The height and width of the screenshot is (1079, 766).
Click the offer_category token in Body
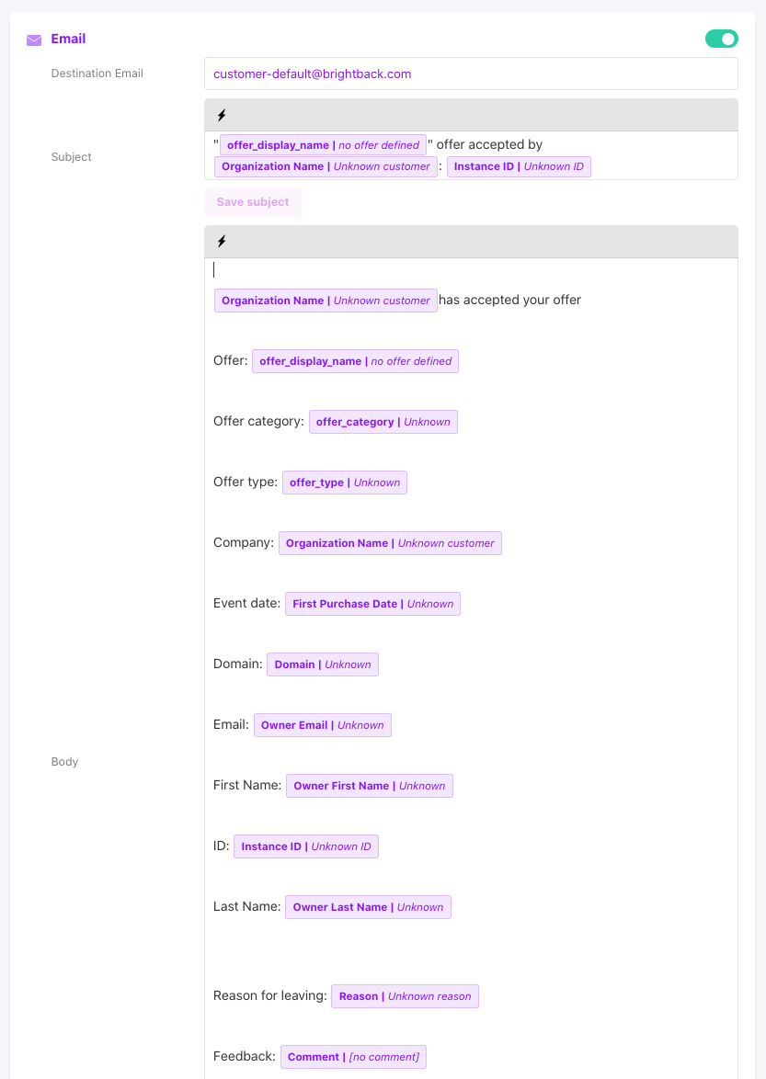(383, 422)
